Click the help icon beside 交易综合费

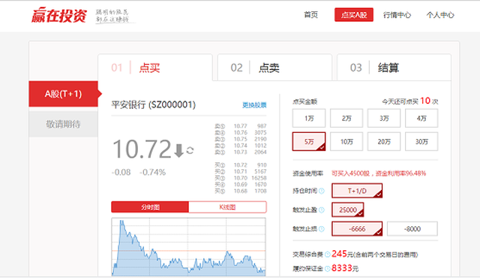click(x=328, y=255)
